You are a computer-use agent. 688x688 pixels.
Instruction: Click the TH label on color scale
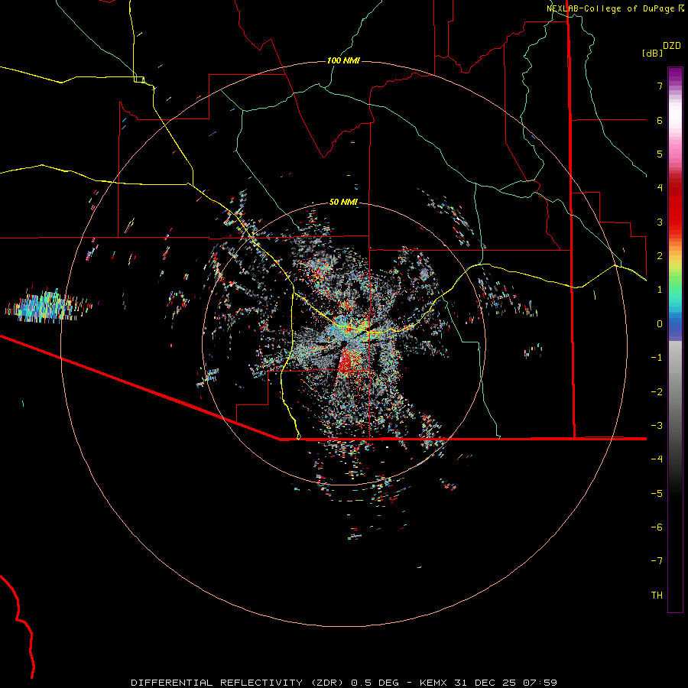tap(657, 595)
